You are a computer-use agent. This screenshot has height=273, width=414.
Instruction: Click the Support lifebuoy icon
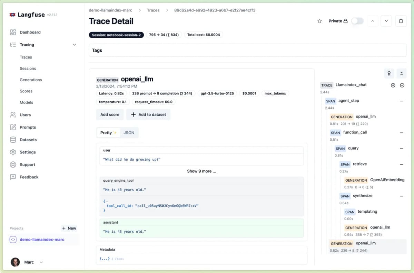point(13,164)
